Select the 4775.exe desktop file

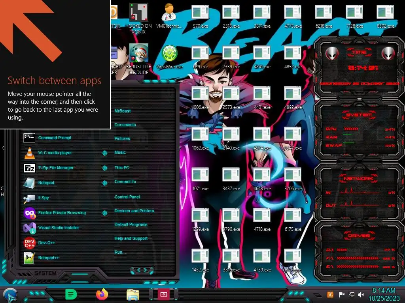click(293, 16)
